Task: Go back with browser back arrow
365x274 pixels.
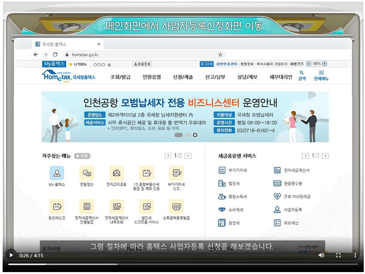Action: pos(36,55)
